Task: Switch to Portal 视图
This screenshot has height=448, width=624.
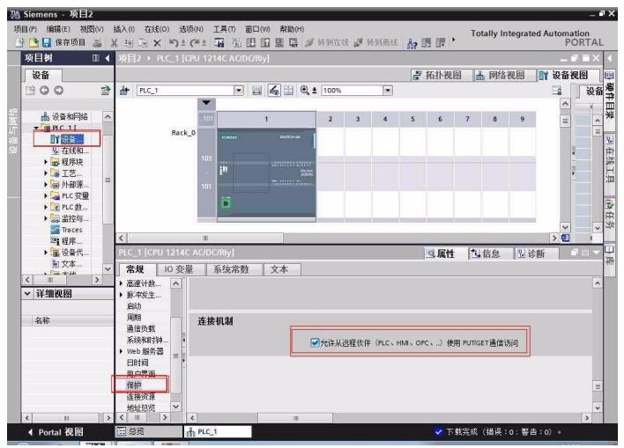Action: point(56,432)
